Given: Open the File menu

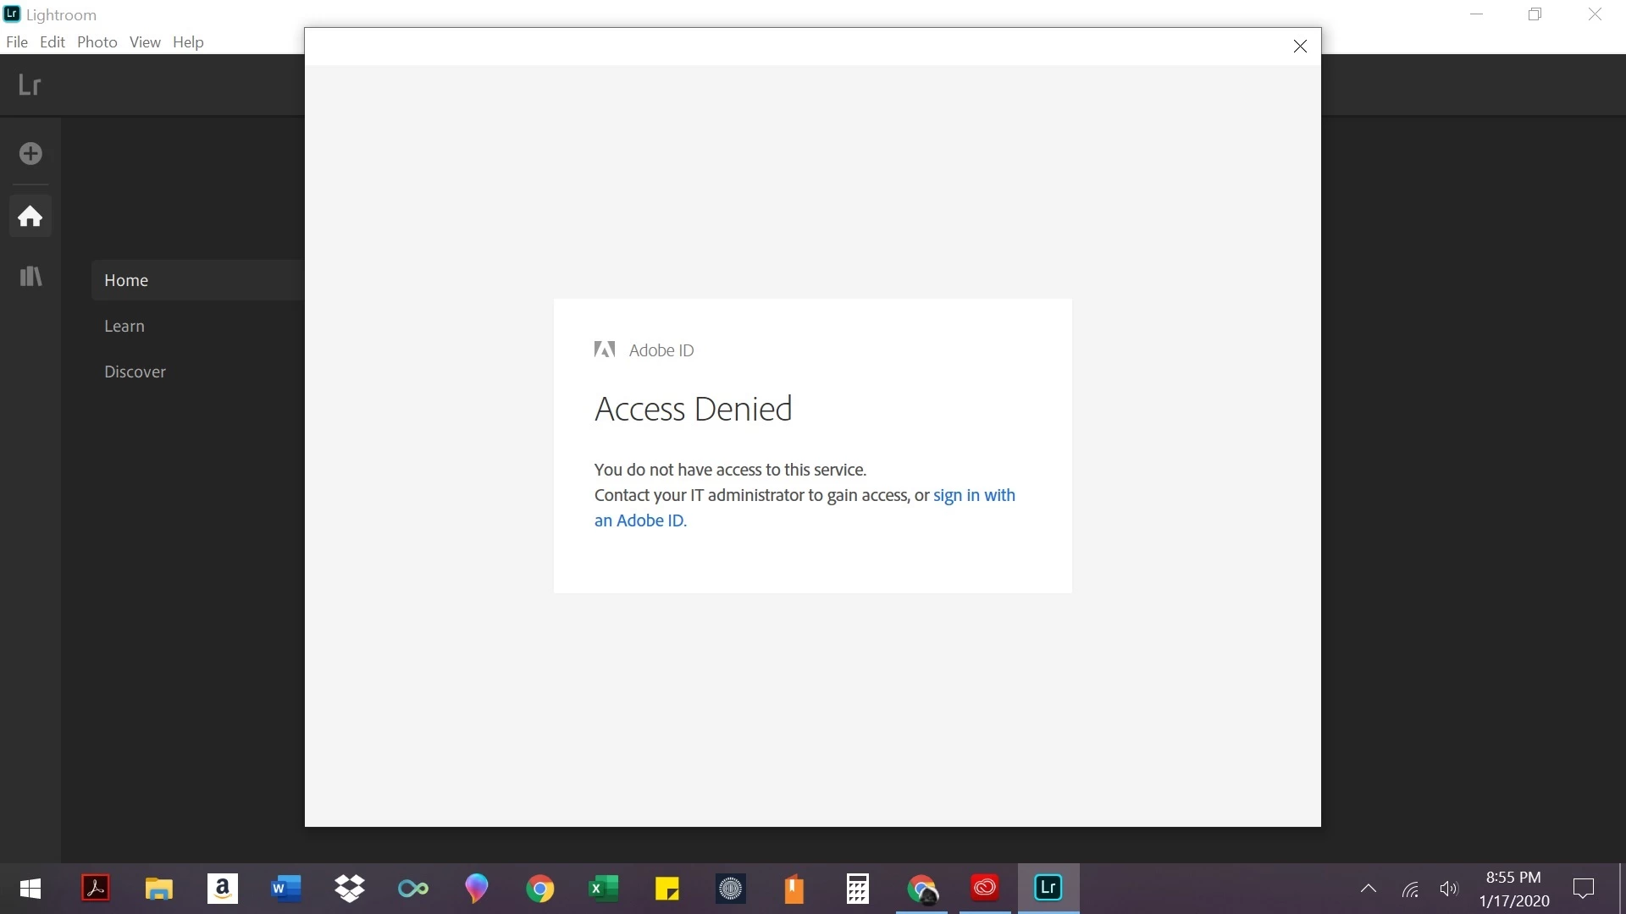Looking at the screenshot, I should pyautogui.click(x=17, y=42).
